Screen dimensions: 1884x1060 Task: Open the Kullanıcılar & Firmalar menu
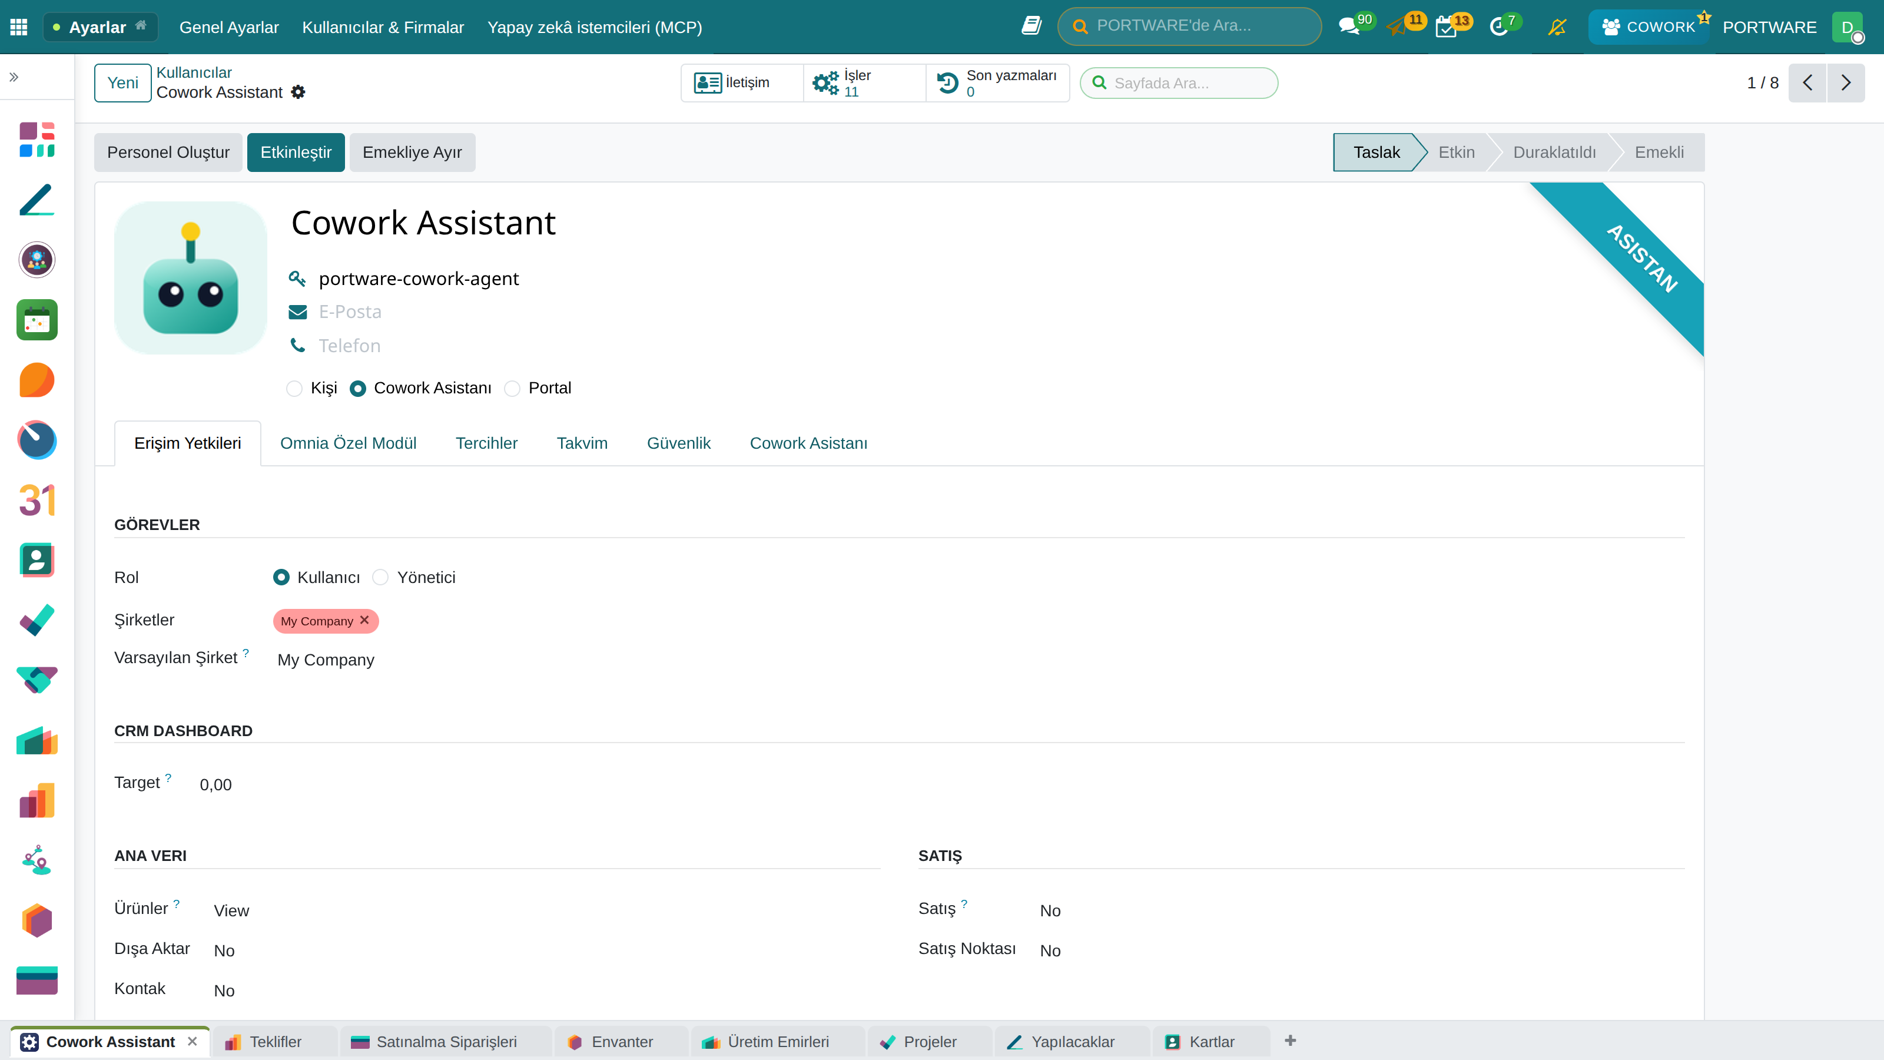[x=383, y=27]
